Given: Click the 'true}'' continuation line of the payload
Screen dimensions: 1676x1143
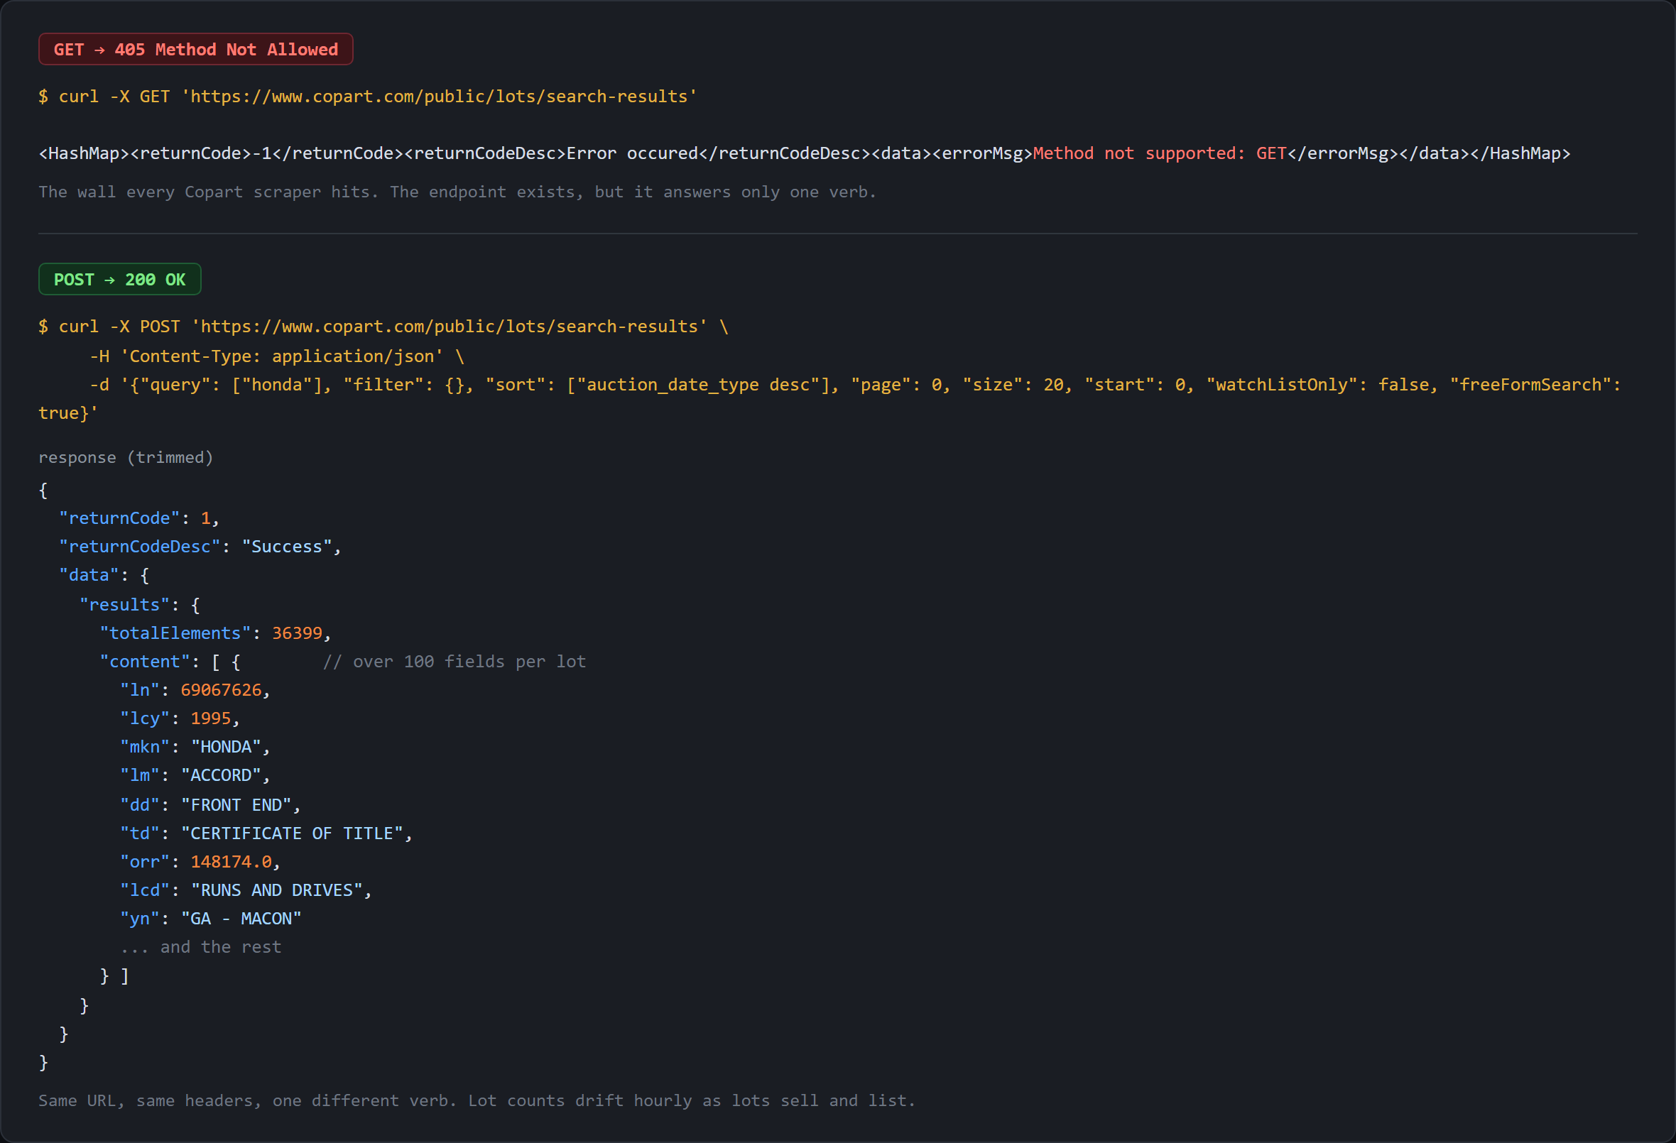Looking at the screenshot, I should [68, 412].
